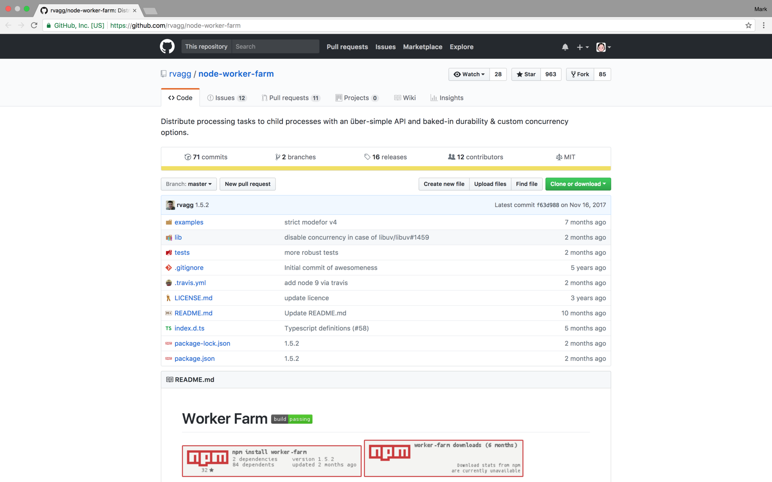Click the GitHub Octocat logo

pyautogui.click(x=167, y=47)
